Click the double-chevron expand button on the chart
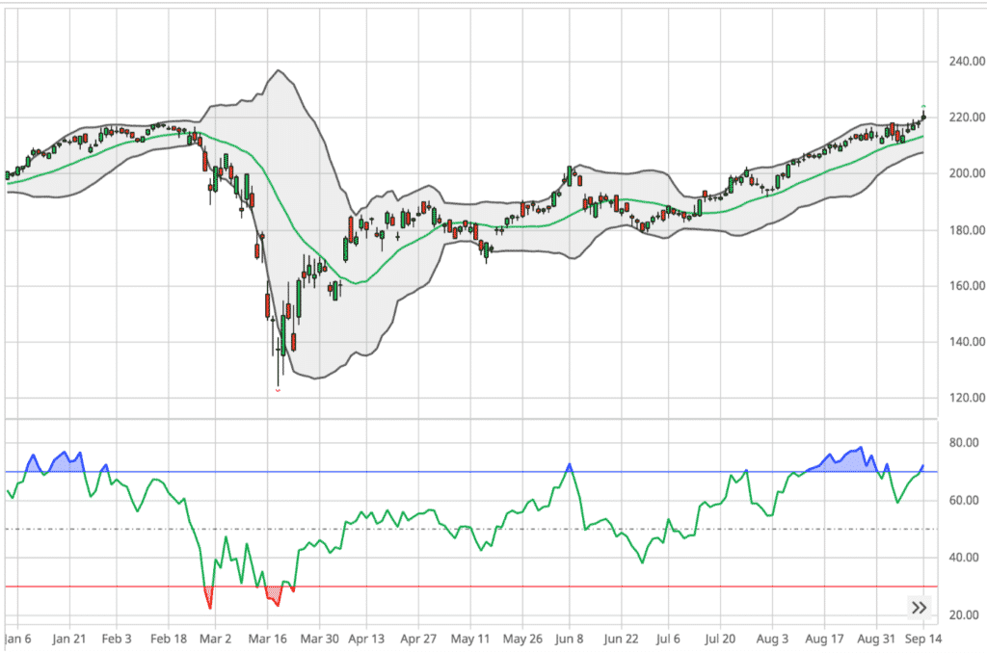 920,607
